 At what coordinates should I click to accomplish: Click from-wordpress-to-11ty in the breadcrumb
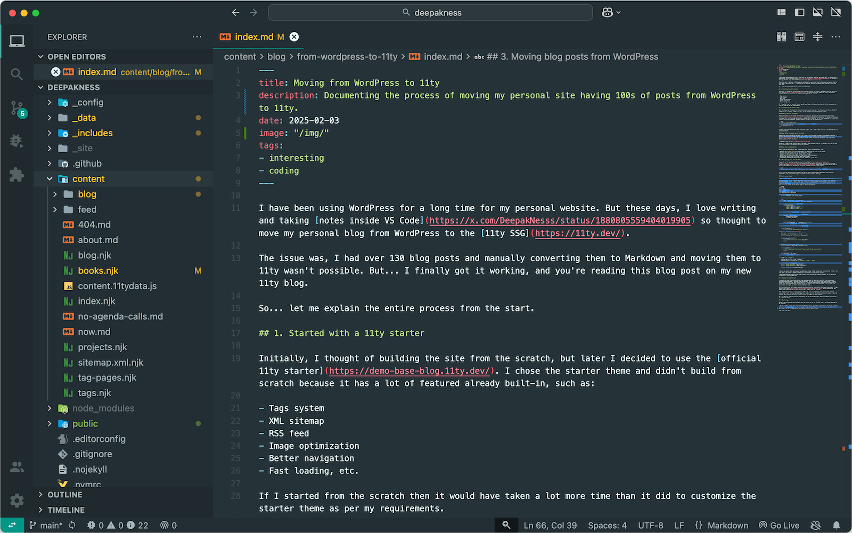[x=347, y=56]
